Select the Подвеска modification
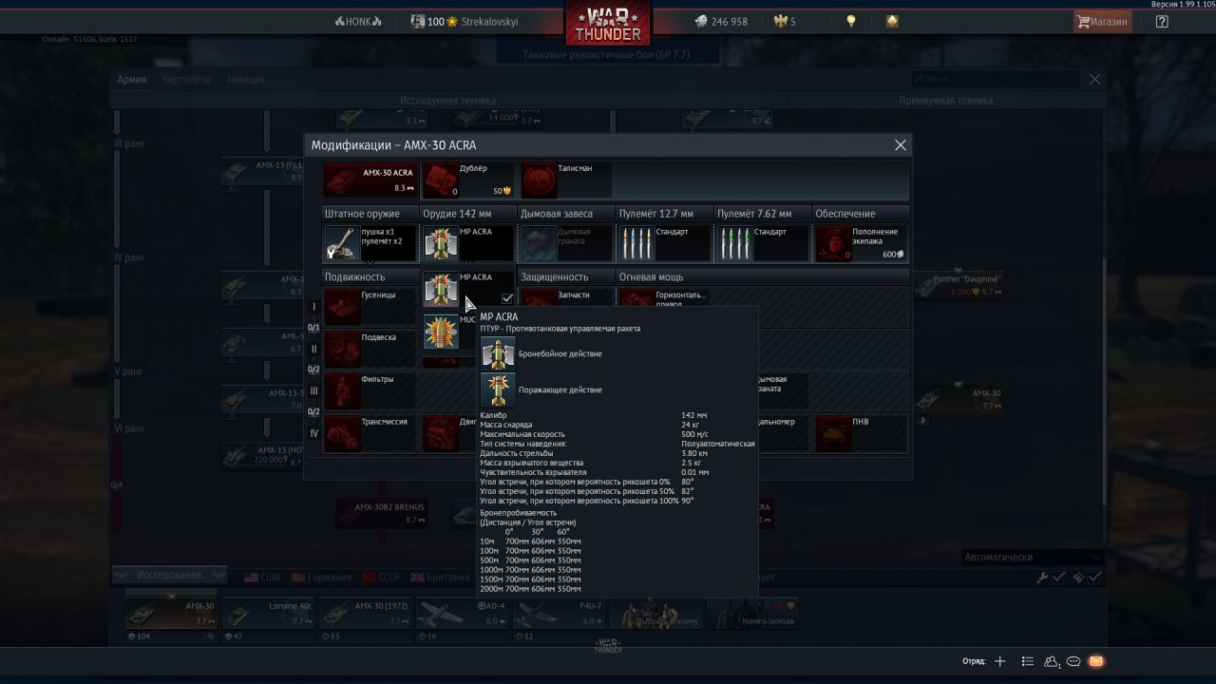 click(370, 349)
